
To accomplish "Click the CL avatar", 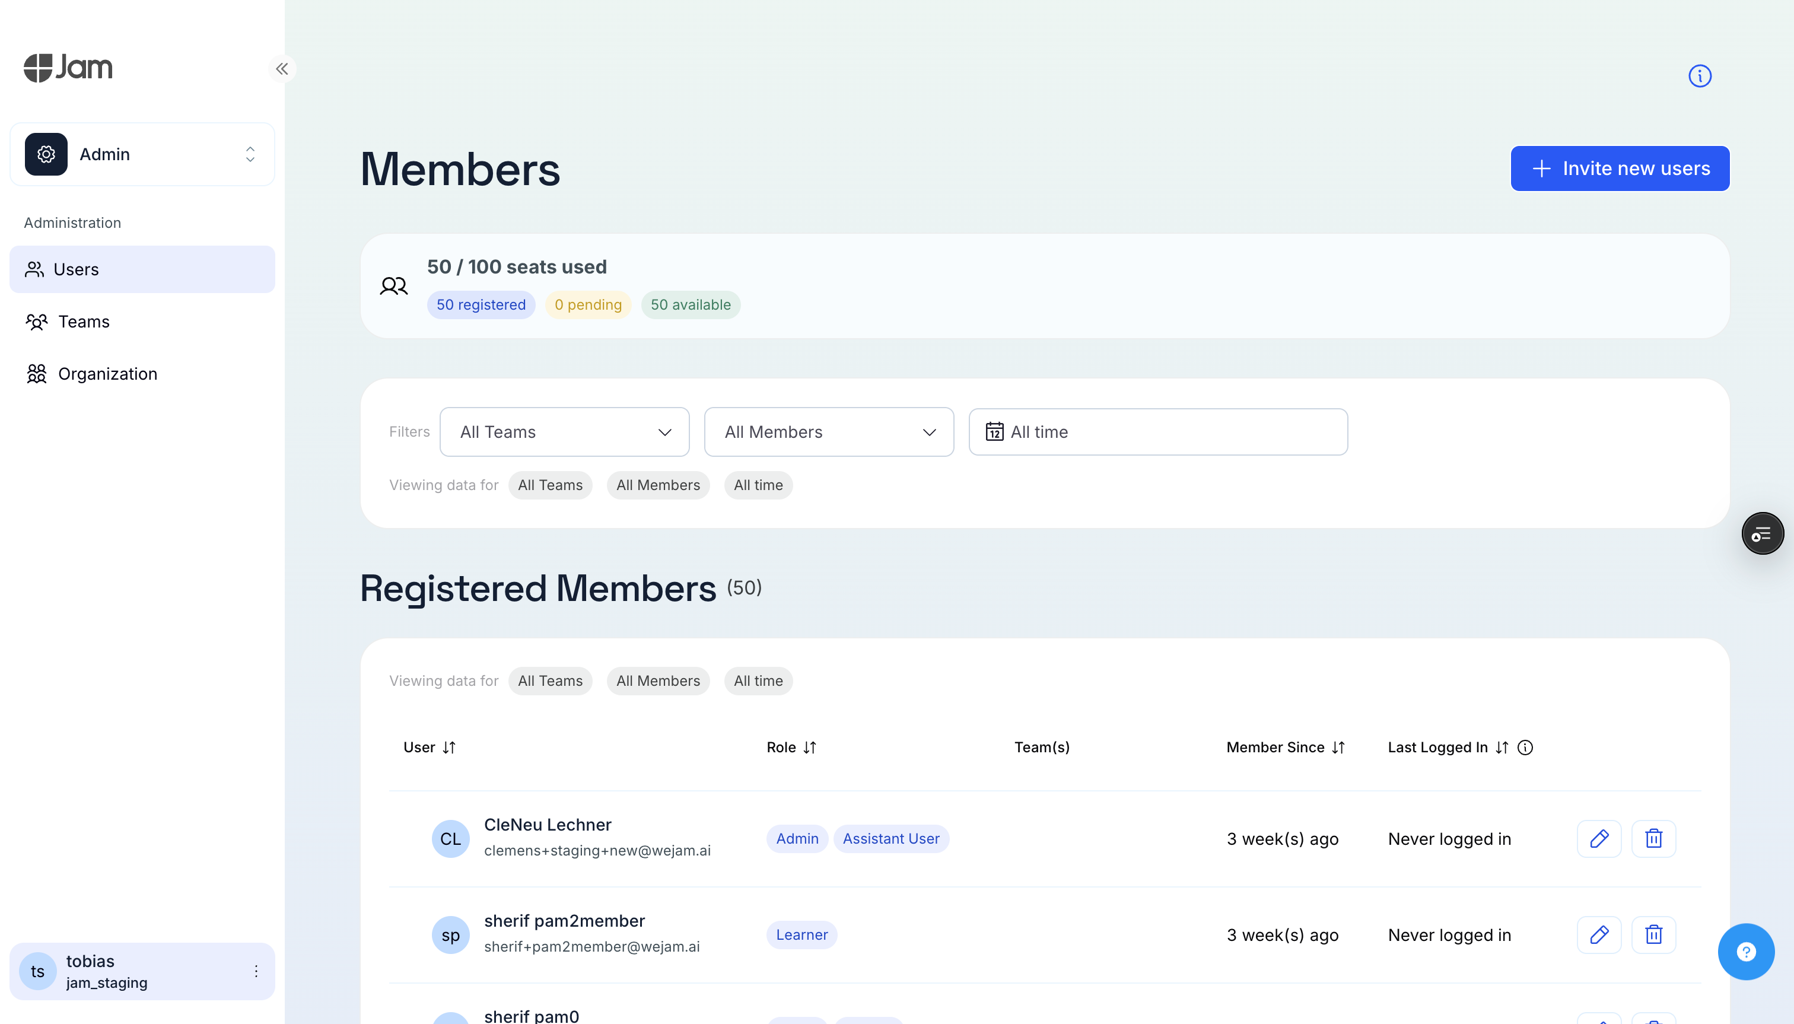I will pos(451,838).
